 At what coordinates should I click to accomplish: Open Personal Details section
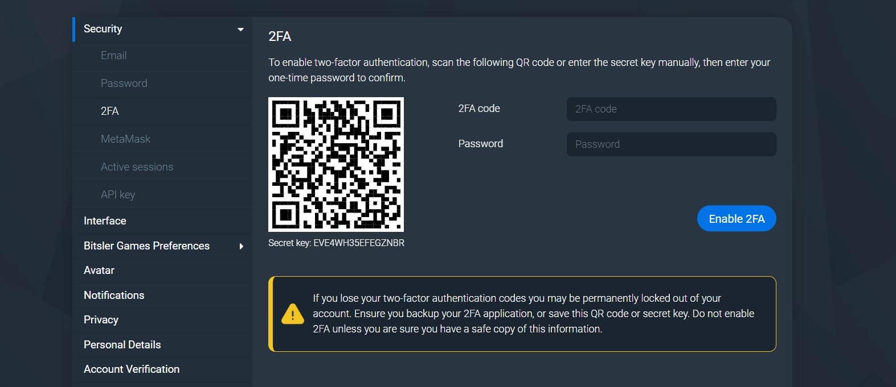pos(122,344)
